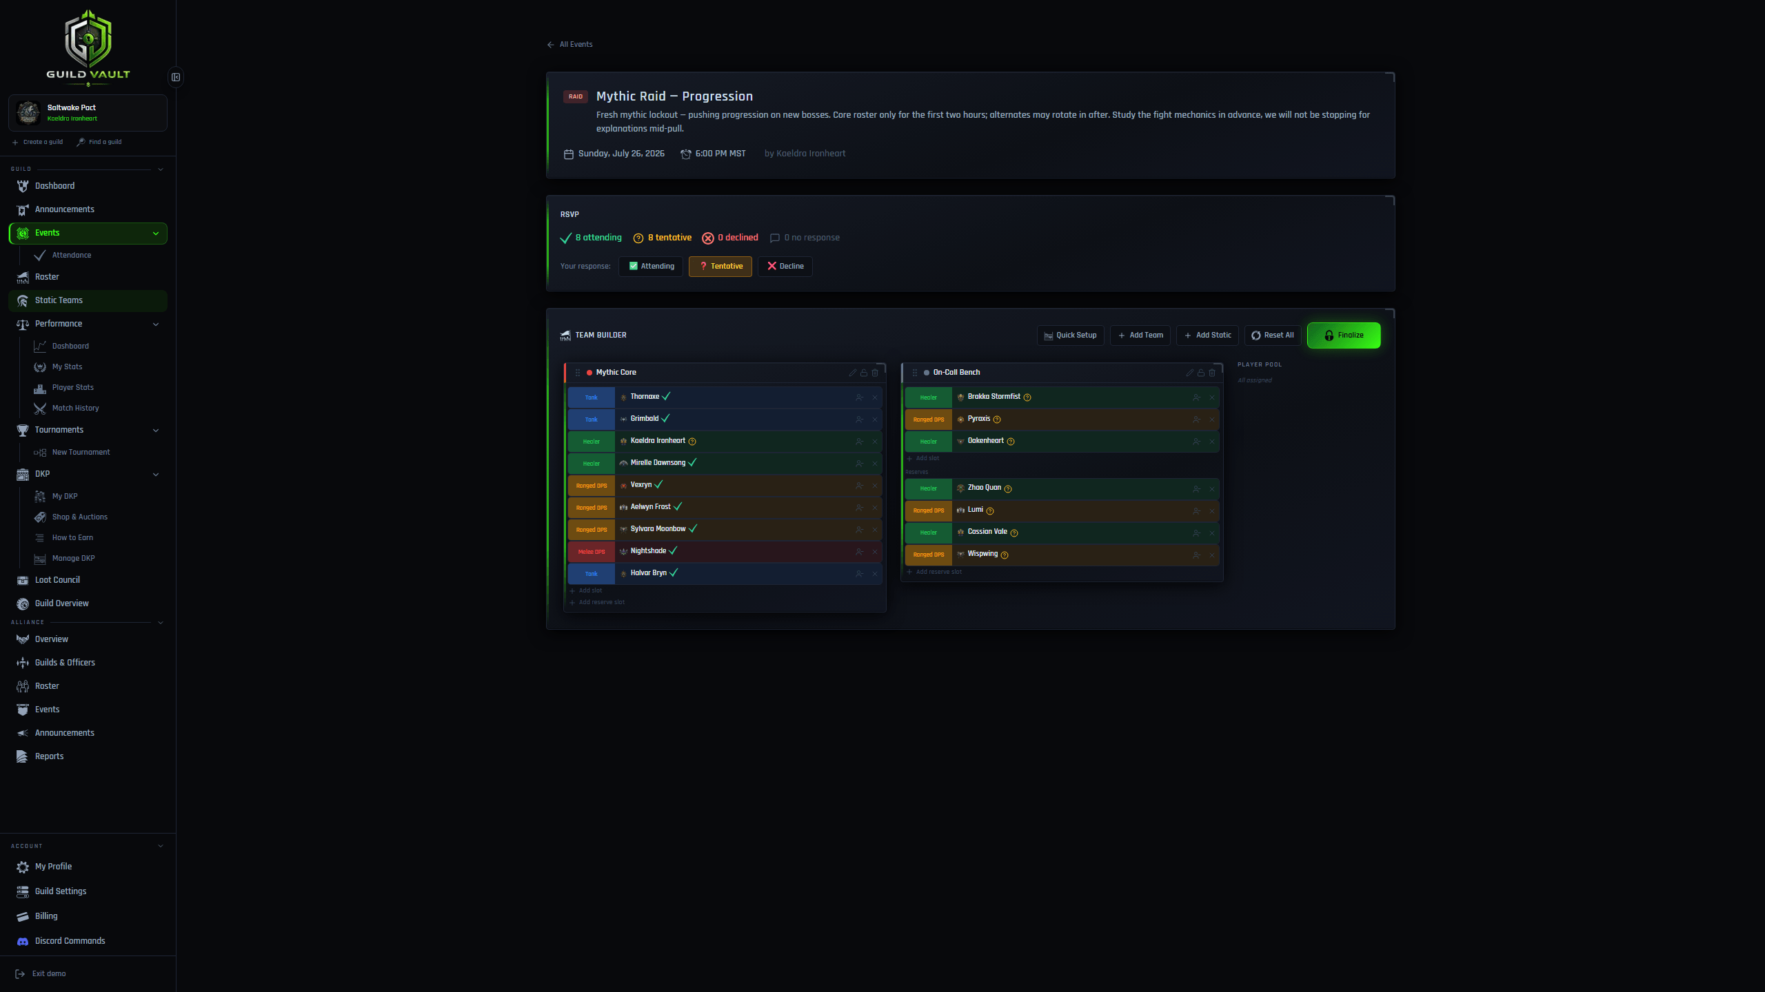Open Shop & Auctions page

[80, 517]
